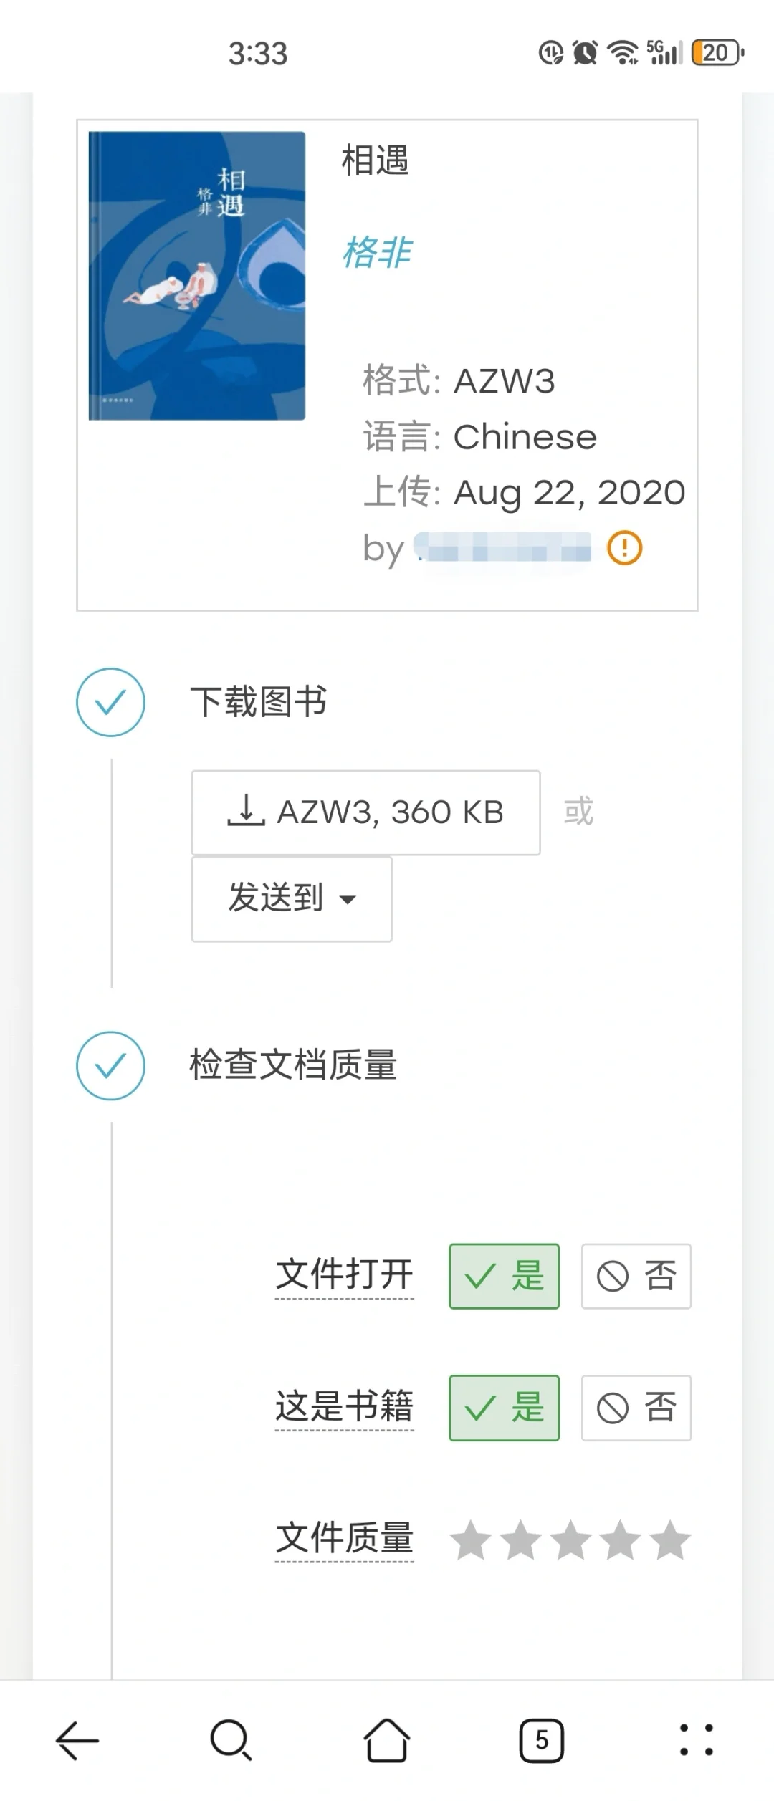Image resolution: width=774 pixels, height=1801 pixels.
Task: Select 是 for 文件打开
Action: (x=505, y=1276)
